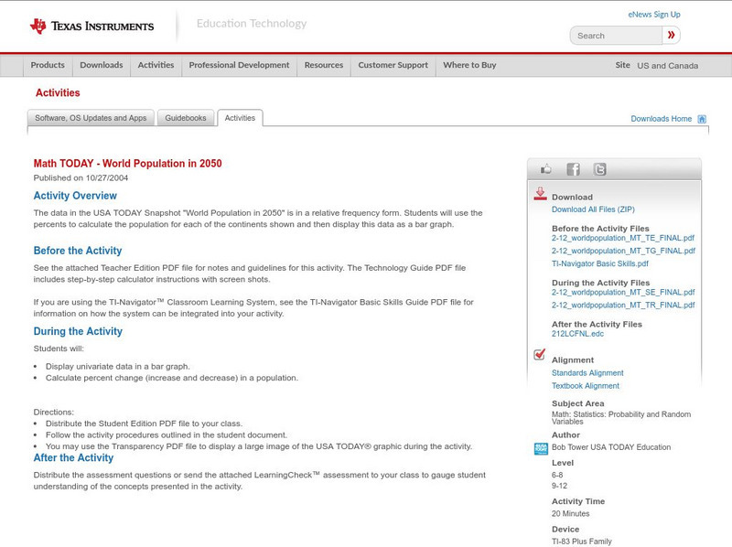This screenshot has width=732, height=547.
Task: Open the Standards Alignment link
Action: point(587,373)
